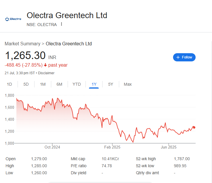Switch to the 1M chart range
This screenshot has width=212, height=183.
[43, 84]
